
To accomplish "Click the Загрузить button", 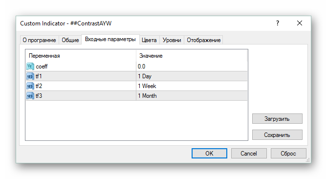I will coord(277,119).
